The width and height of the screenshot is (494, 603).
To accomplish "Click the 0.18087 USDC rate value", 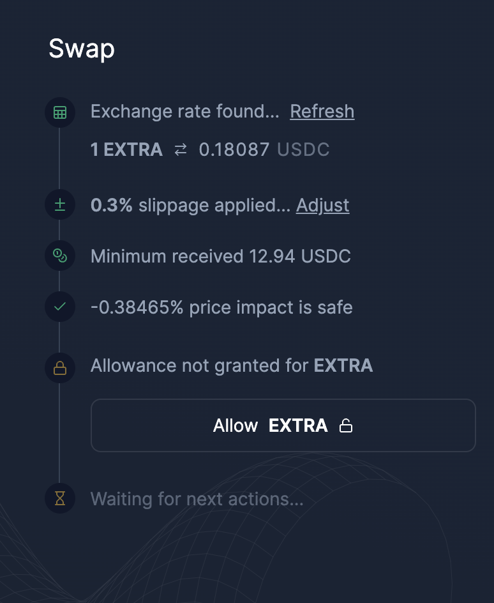I will 264,149.
